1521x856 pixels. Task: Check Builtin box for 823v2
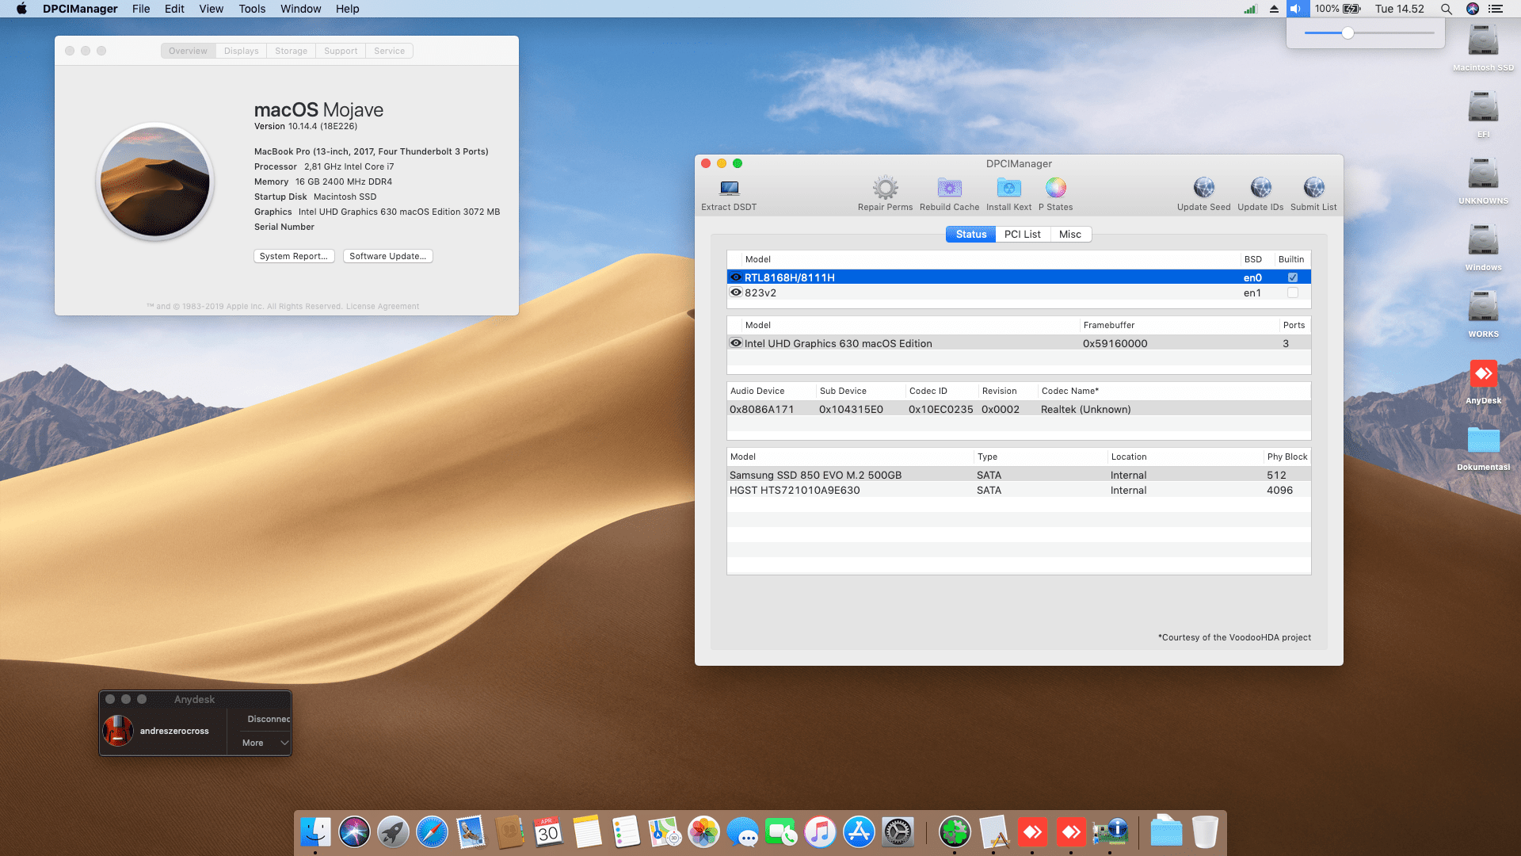(x=1293, y=292)
